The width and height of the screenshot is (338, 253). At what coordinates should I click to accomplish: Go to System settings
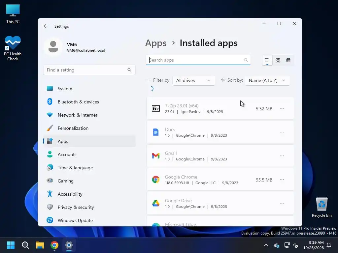89,89
